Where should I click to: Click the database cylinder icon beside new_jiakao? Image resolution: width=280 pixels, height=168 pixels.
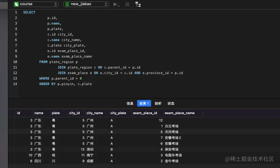click(67, 4)
